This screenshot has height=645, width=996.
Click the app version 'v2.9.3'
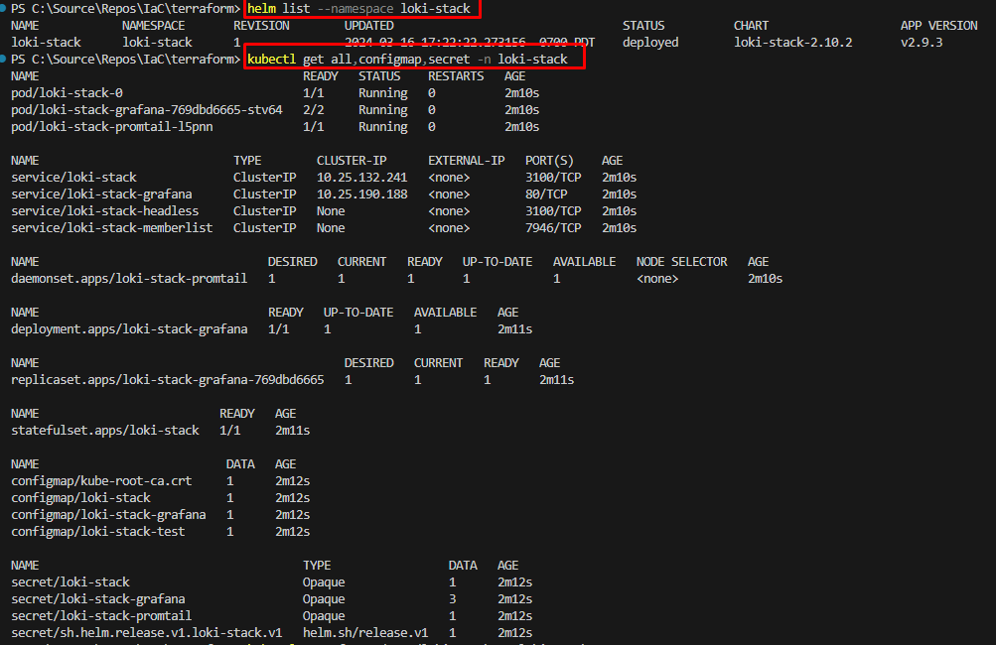pyautogui.click(x=922, y=43)
